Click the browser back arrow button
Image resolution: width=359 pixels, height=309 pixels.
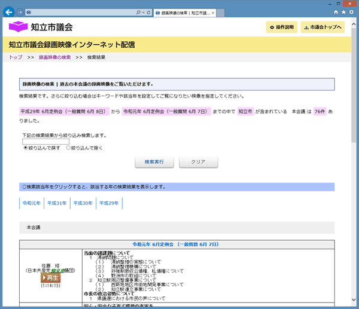click(x=9, y=12)
